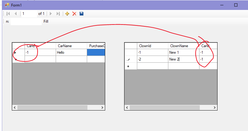Select the CarId cell in the New 2 clown row

tap(208, 59)
